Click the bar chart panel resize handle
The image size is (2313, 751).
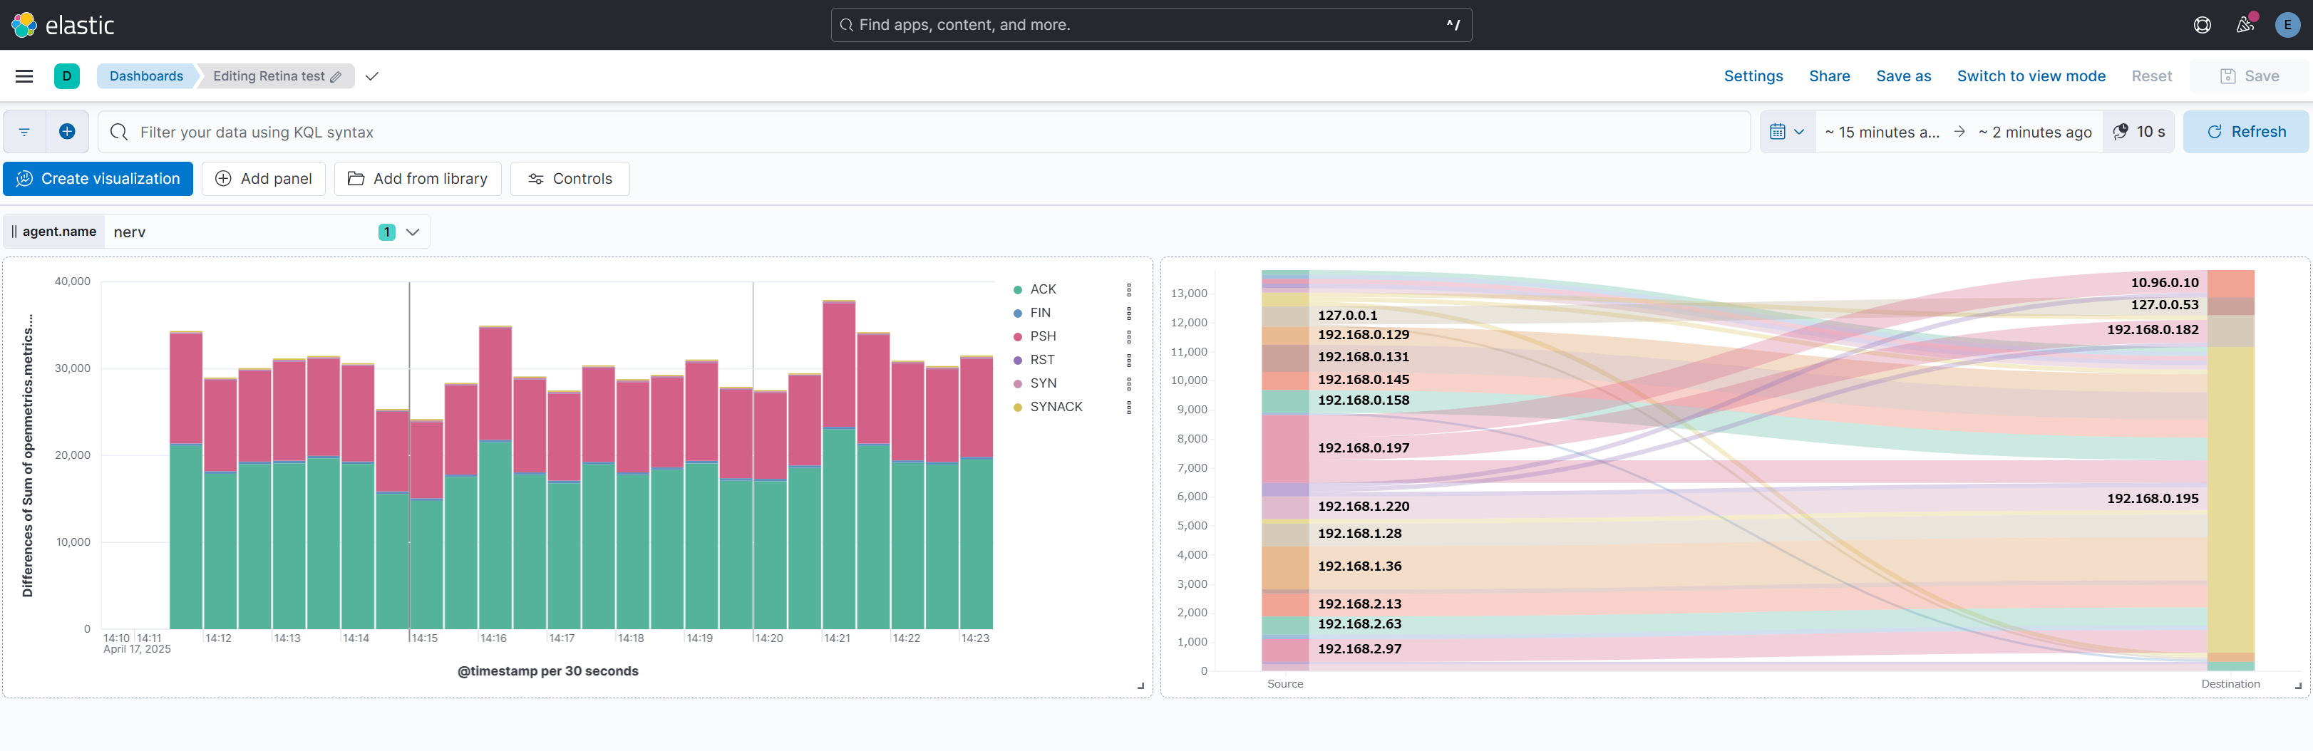pyautogui.click(x=1141, y=686)
